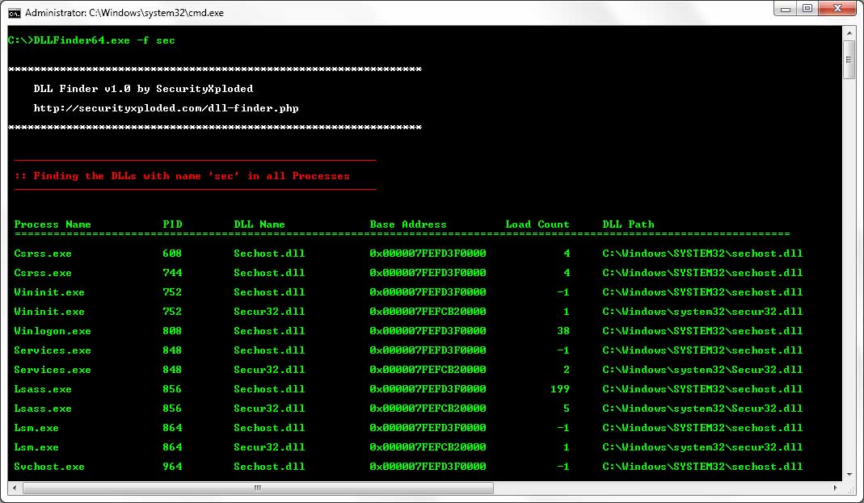Screen dimensions: 864x503
Task: Click the PID value 608
Action: (x=172, y=254)
